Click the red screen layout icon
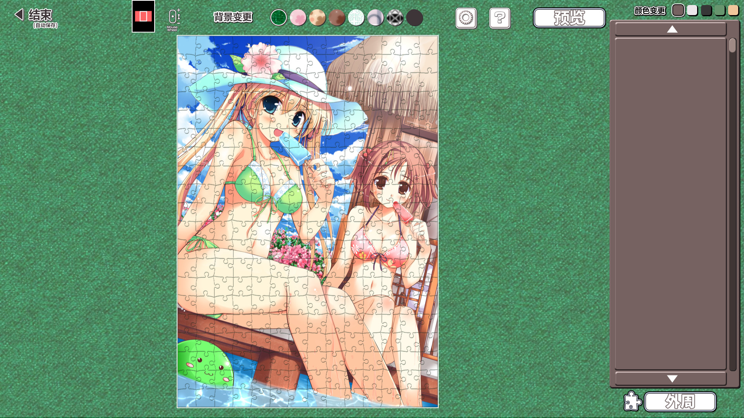 [x=143, y=16]
